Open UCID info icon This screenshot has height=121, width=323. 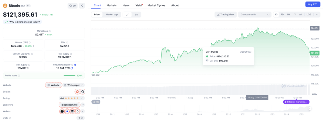[x=10, y=118]
